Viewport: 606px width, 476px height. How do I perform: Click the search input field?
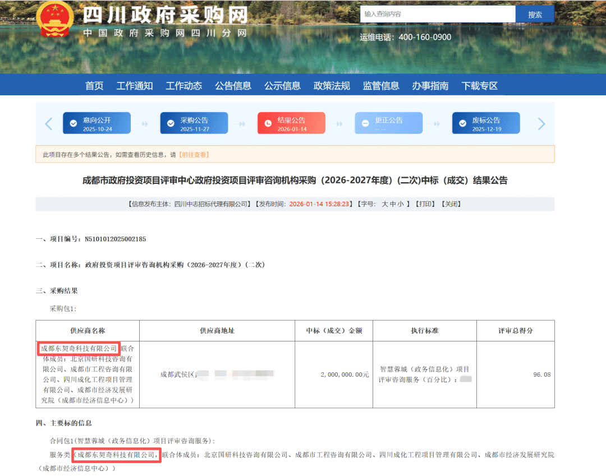tap(437, 14)
